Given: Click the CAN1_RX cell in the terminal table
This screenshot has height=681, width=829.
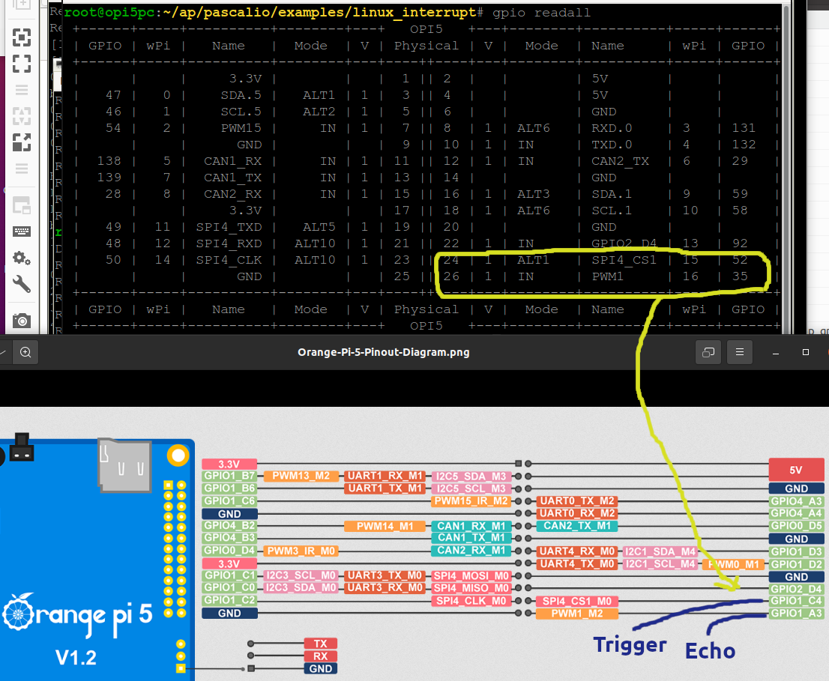Looking at the screenshot, I should pos(232,161).
